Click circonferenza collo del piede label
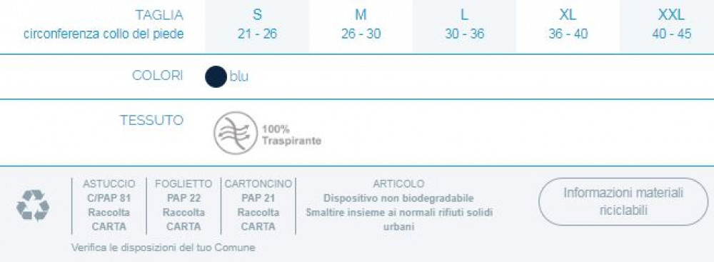This screenshot has width=714, height=262. [x=104, y=34]
